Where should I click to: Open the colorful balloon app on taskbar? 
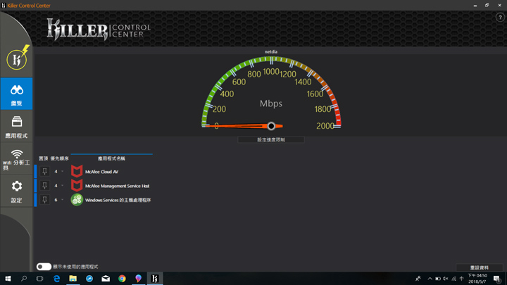tap(139, 279)
